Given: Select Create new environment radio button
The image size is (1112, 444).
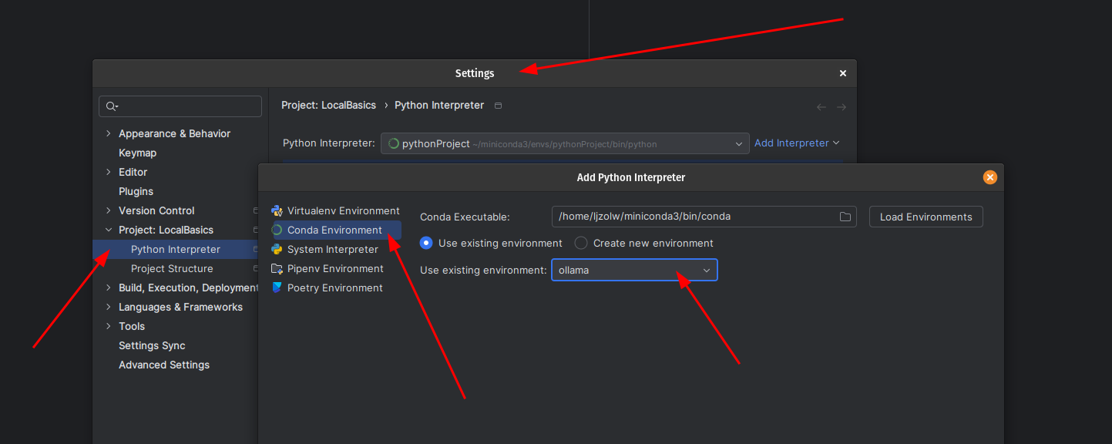Looking at the screenshot, I should [581, 243].
